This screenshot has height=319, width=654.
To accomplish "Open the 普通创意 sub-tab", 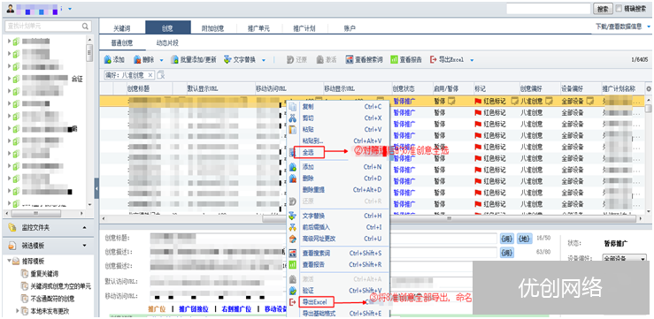I will click(122, 43).
